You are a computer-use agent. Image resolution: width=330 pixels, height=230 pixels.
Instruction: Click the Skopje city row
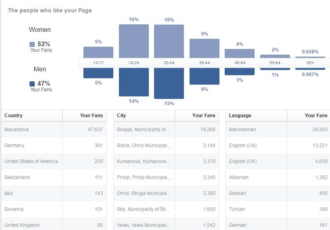(x=166, y=130)
